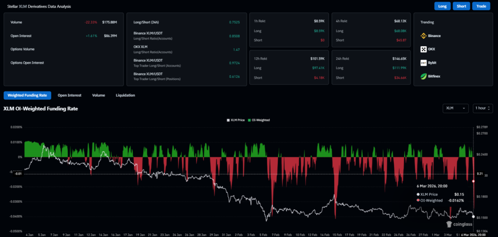Click the Bybit logo icon
The width and height of the screenshot is (498, 237).
pos(424,63)
